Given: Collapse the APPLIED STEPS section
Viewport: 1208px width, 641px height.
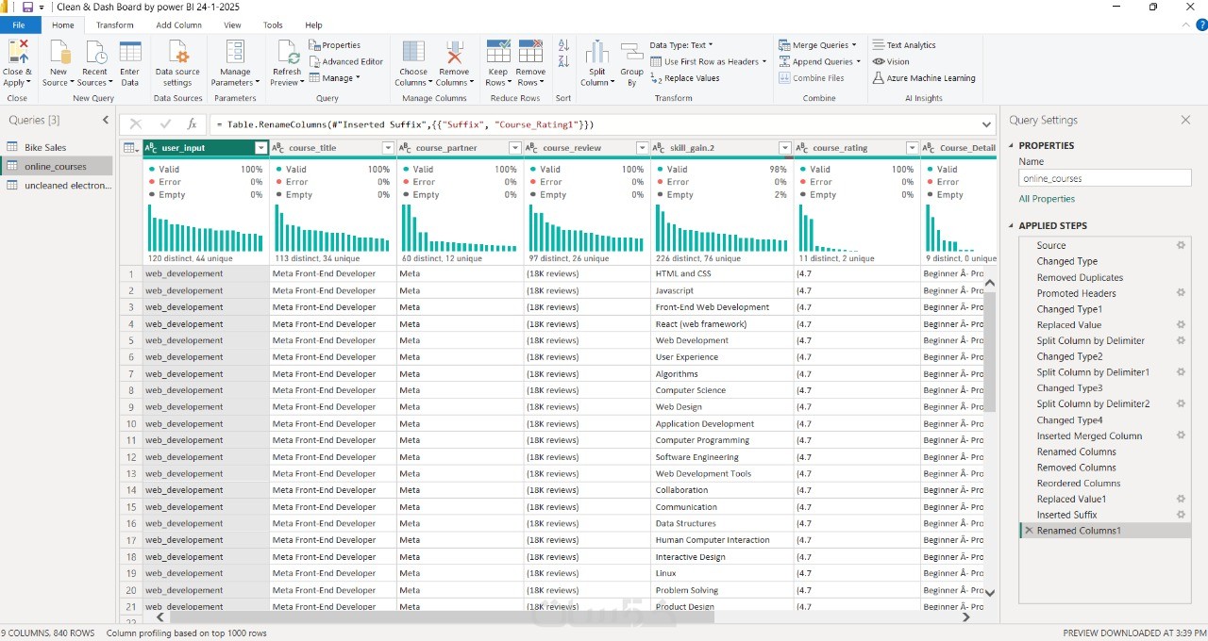Looking at the screenshot, I should [1013, 226].
